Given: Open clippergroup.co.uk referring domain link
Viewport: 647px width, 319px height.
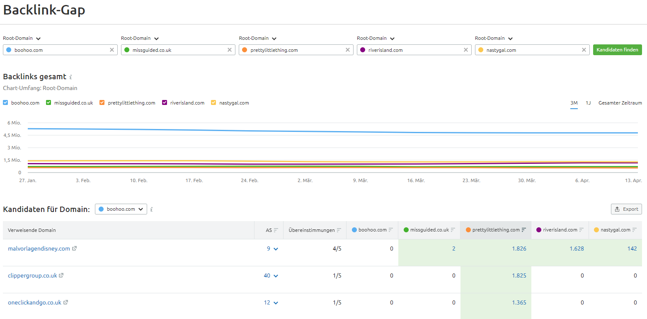Looking at the screenshot, I should [x=32, y=275].
